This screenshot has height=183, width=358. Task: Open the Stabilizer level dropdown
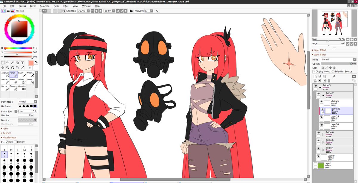(152, 11)
